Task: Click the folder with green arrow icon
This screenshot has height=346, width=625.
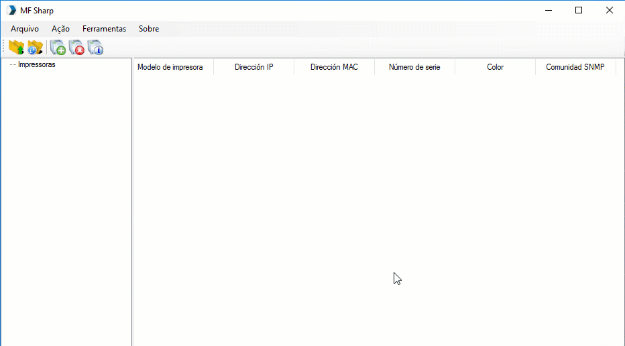Action: pyautogui.click(x=16, y=48)
